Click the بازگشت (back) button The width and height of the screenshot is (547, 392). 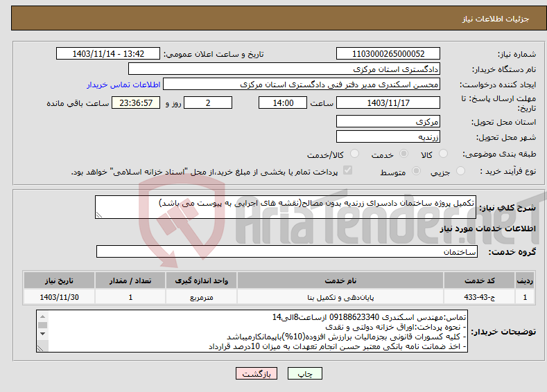[257, 373]
